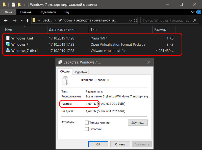Select the Windows 7.mf file icon
Screen dimensions: 202x150
(8, 38)
